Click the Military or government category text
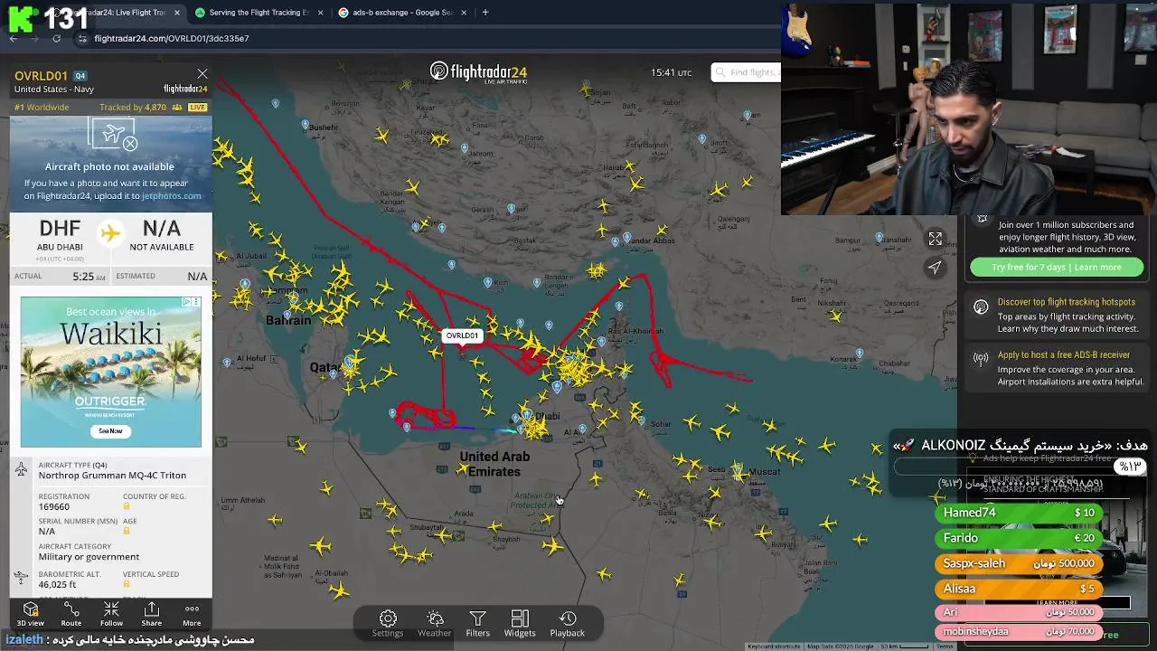 (x=89, y=557)
